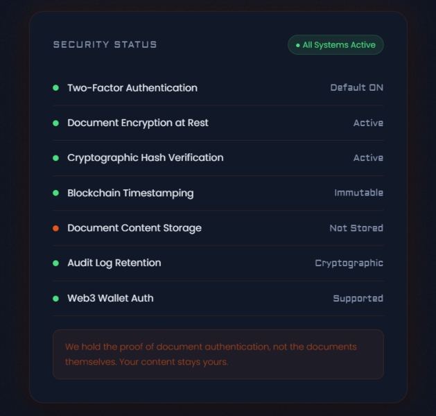
Task: Click the green dot next to Audit Log Retention
Action: 56,263
